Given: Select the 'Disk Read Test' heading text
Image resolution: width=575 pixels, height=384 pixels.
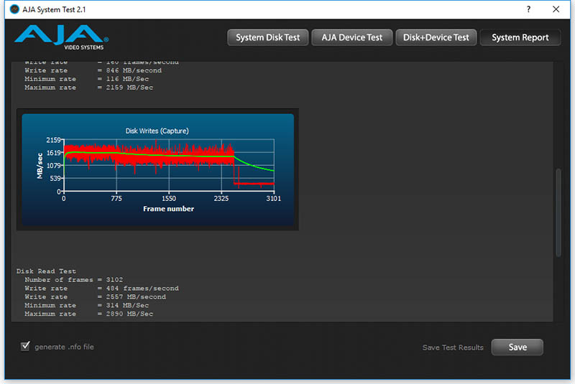Looking at the screenshot, I should [x=46, y=271].
